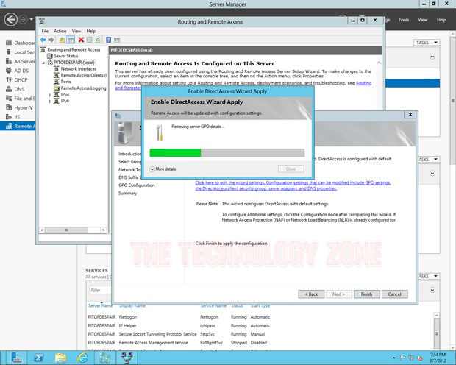
Task: Expand More details in the Apply dialog
Action: [x=163, y=169]
